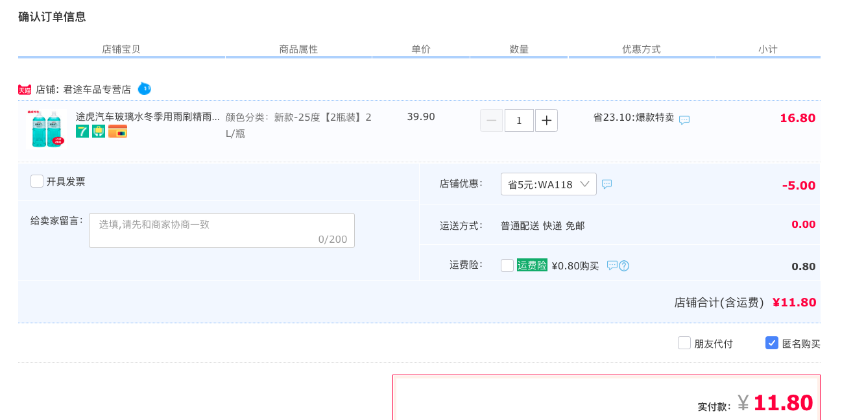The height and width of the screenshot is (420, 853).
Task: Click the 数量 column header
Action: point(519,49)
